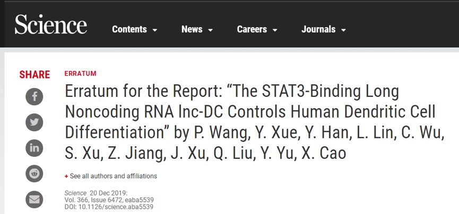Expand the Careers dropdown arrow
Screen dimensions: 459x214
pos(275,30)
